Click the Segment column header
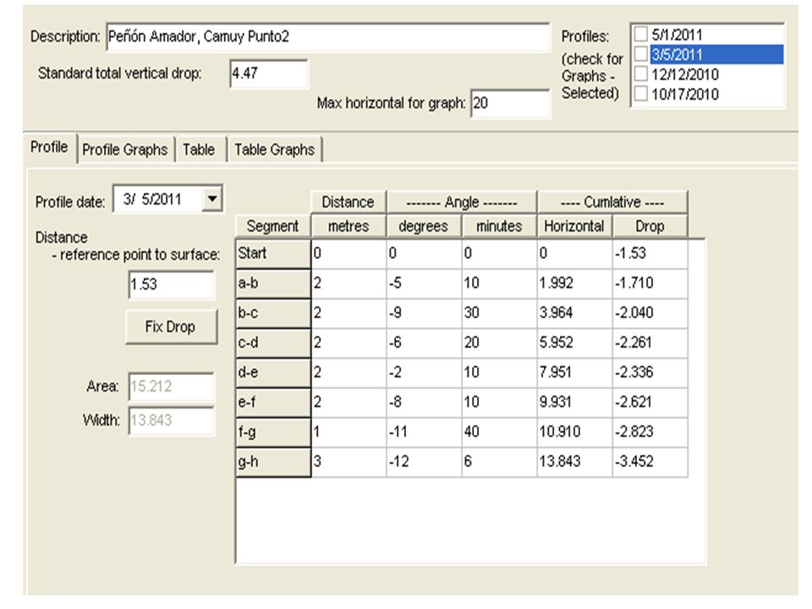 [x=273, y=227]
